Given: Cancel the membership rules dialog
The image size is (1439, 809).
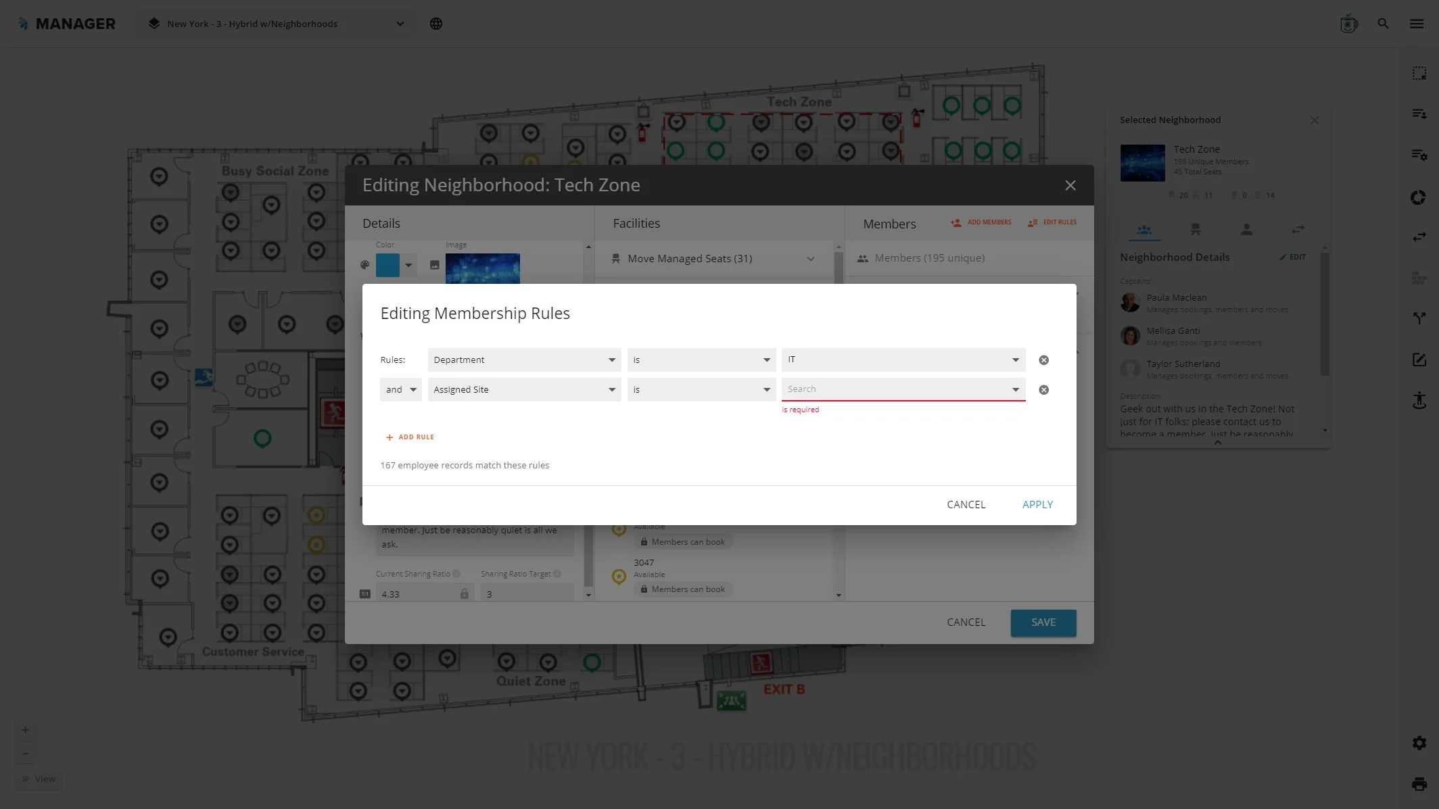Looking at the screenshot, I should [x=966, y=505].
